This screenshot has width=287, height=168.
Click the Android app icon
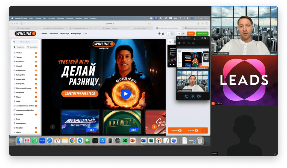pyautogui.click(x=159, y=33)
